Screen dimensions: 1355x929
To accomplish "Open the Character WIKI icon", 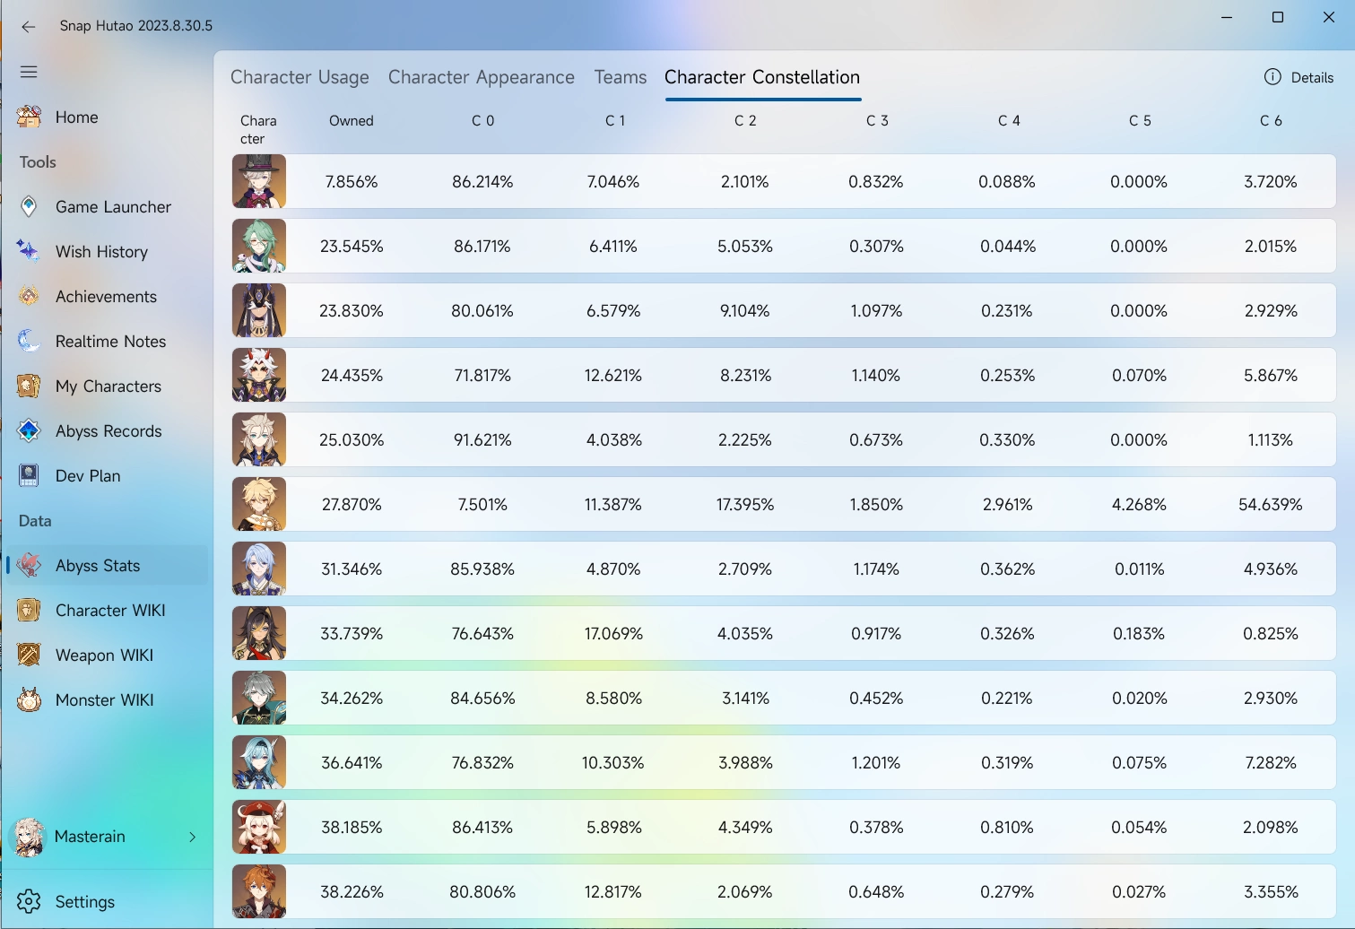I will click(x=29, y=610).
